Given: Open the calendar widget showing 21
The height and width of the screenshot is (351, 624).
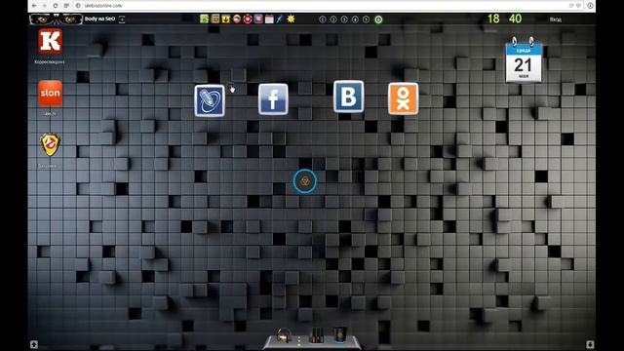Looking at the screenshot, I should click(x=524, y=60).
